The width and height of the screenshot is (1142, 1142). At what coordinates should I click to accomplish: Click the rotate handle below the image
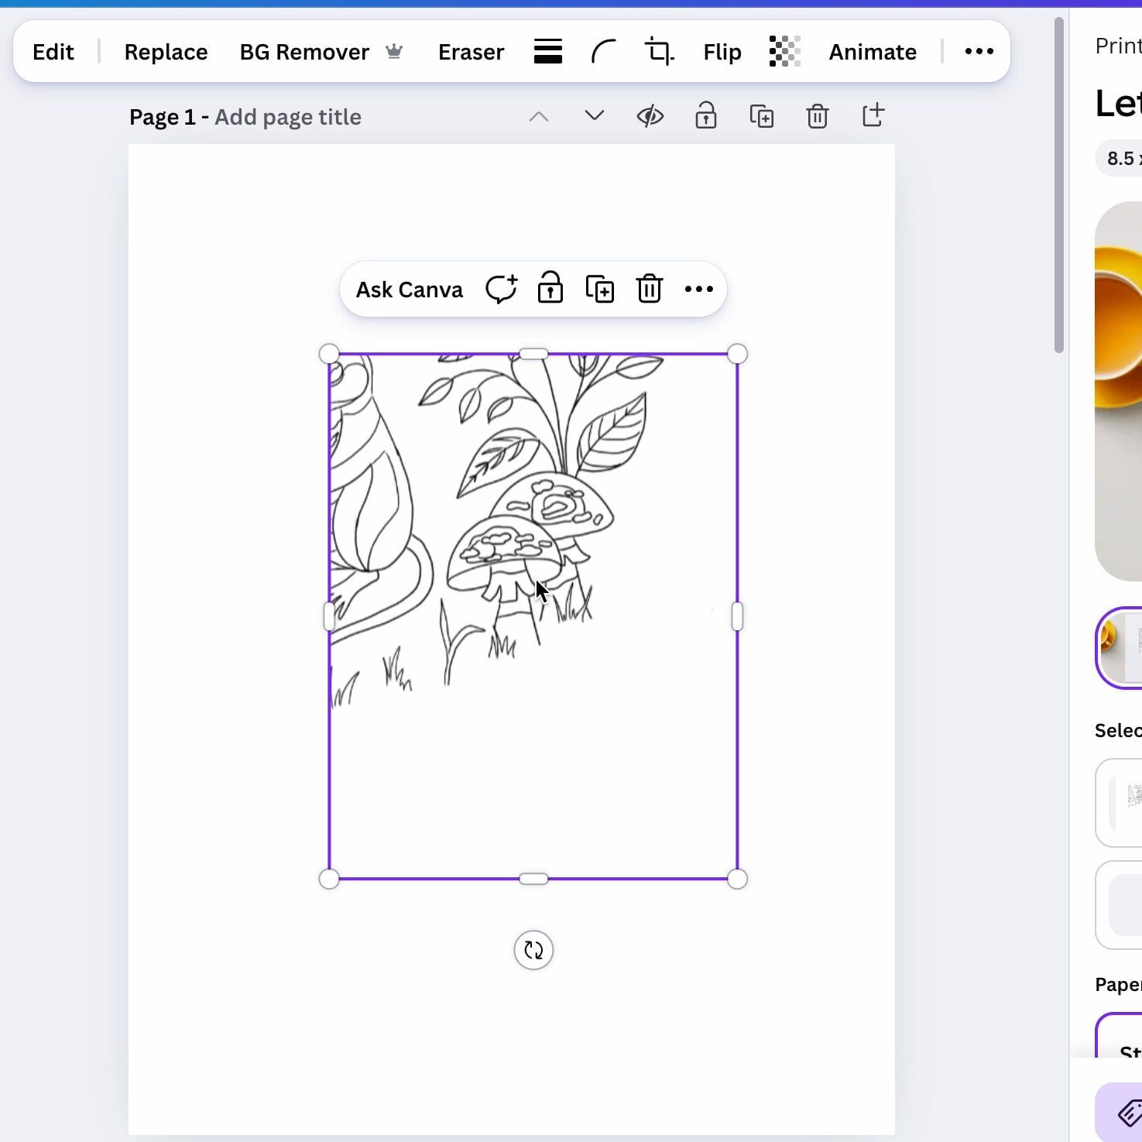tap(533, 950)
